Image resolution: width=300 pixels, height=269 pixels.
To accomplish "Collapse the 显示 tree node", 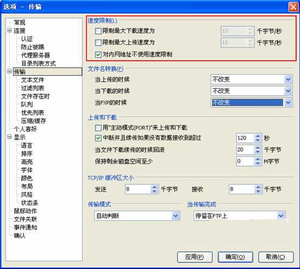I will tap(9, 137).
